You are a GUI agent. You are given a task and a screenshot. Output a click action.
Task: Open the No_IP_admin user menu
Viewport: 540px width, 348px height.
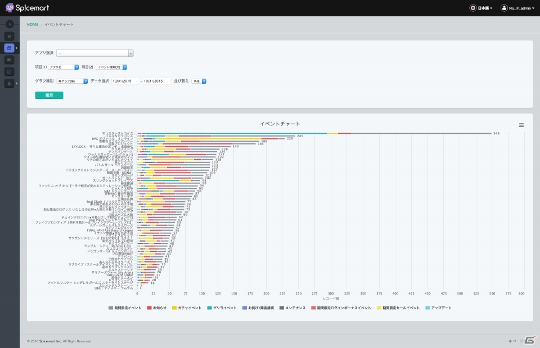click(x=517, y=8)
